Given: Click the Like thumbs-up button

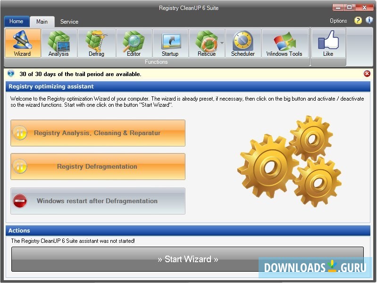Looking at the screenshot, I should 328,43.
